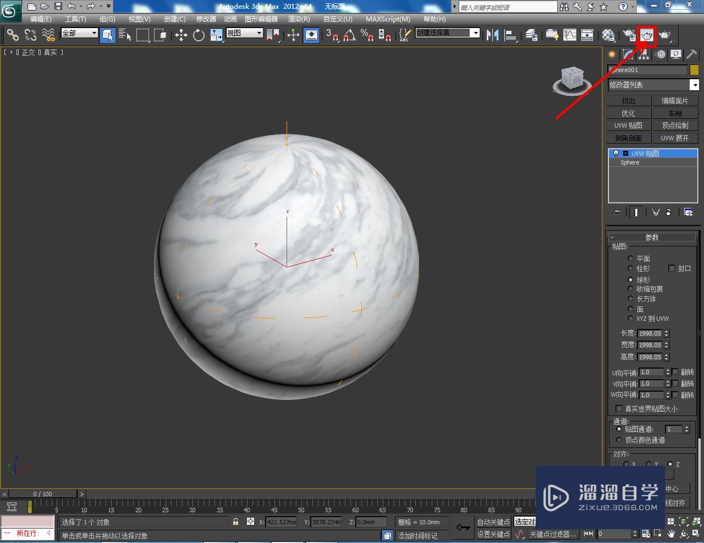Viewport: 704px width, 543px height.
Task: Click the Mirror tool icon
Action: 493,35
